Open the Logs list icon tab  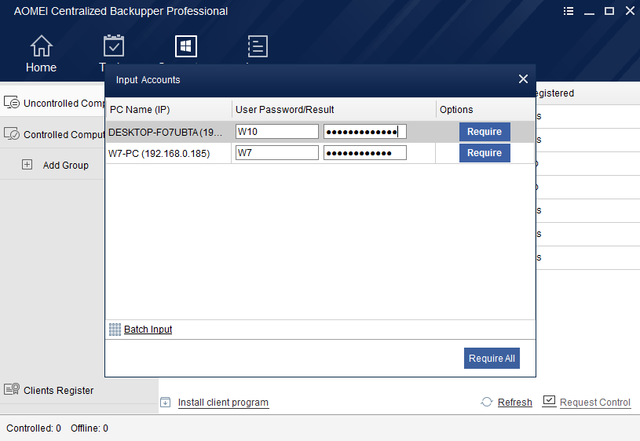pyautogui.click(x=258, y=46)
